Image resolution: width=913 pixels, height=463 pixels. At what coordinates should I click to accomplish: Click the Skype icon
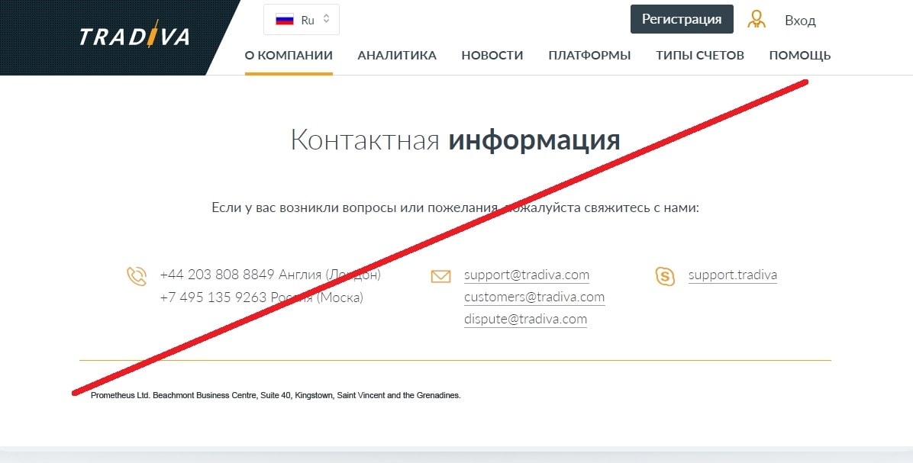(x=665, y=276)
